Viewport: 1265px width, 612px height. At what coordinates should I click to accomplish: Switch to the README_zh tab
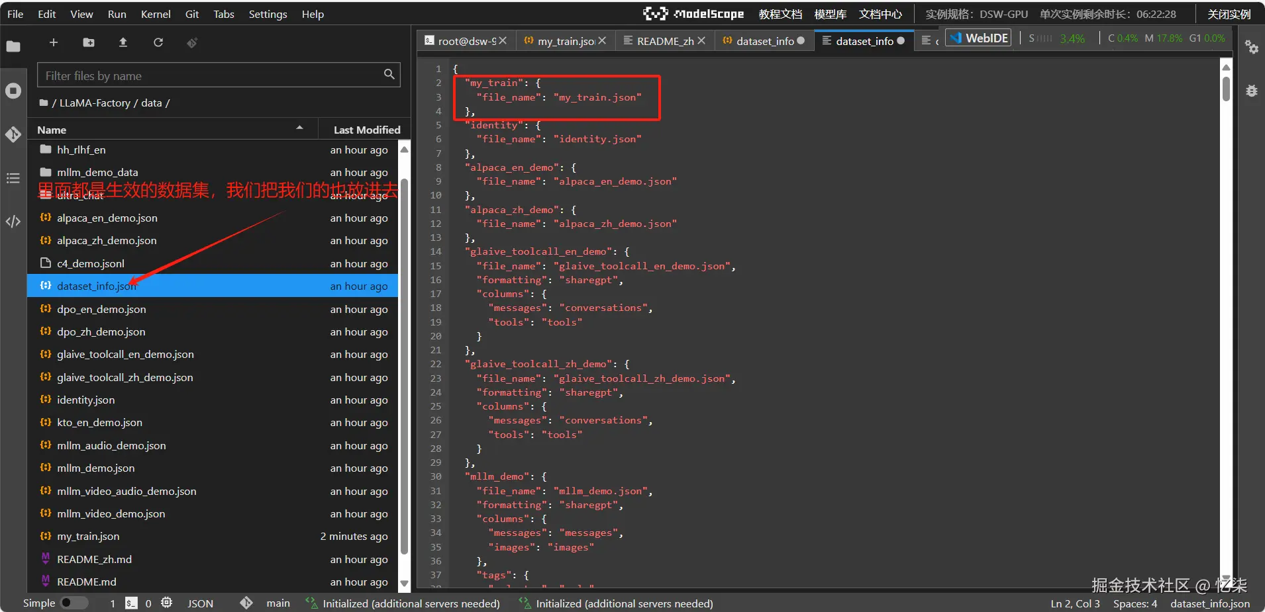665,41
